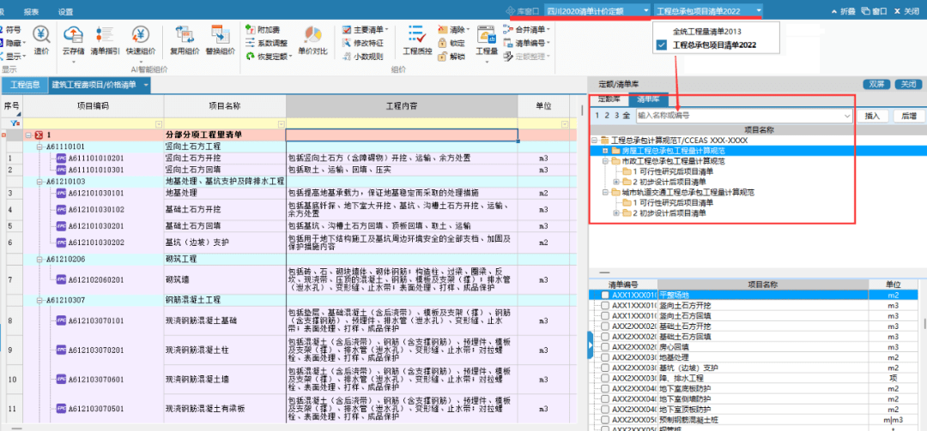This screenshot has width=927, height=431.
Task: Click the 造价 yen magnifier icon
Action: pyautogui.click(x=41, y=34)
